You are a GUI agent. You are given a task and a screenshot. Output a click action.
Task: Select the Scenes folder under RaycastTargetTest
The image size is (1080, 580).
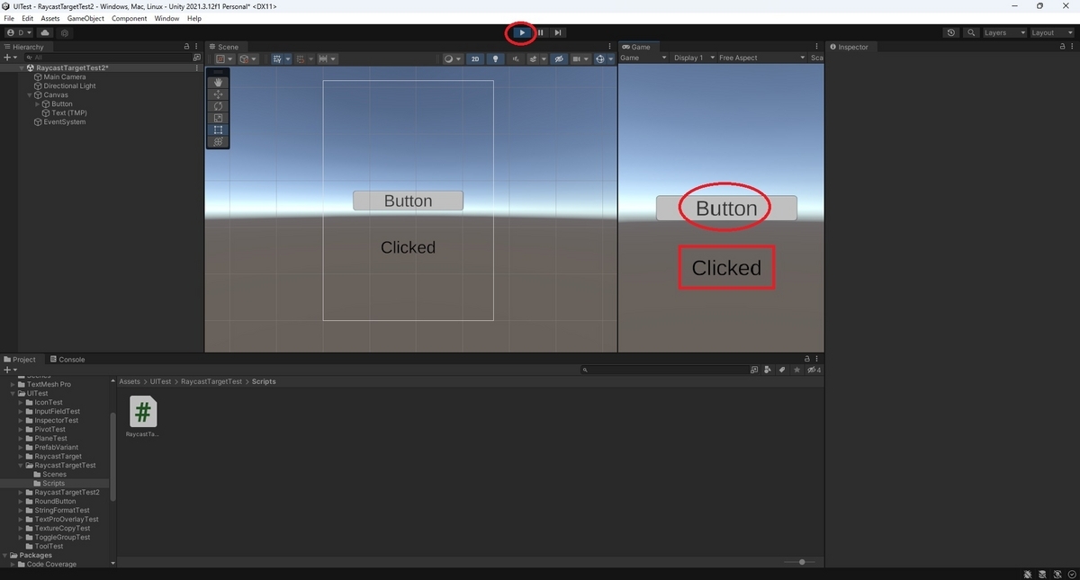click(x=54, y=474)
